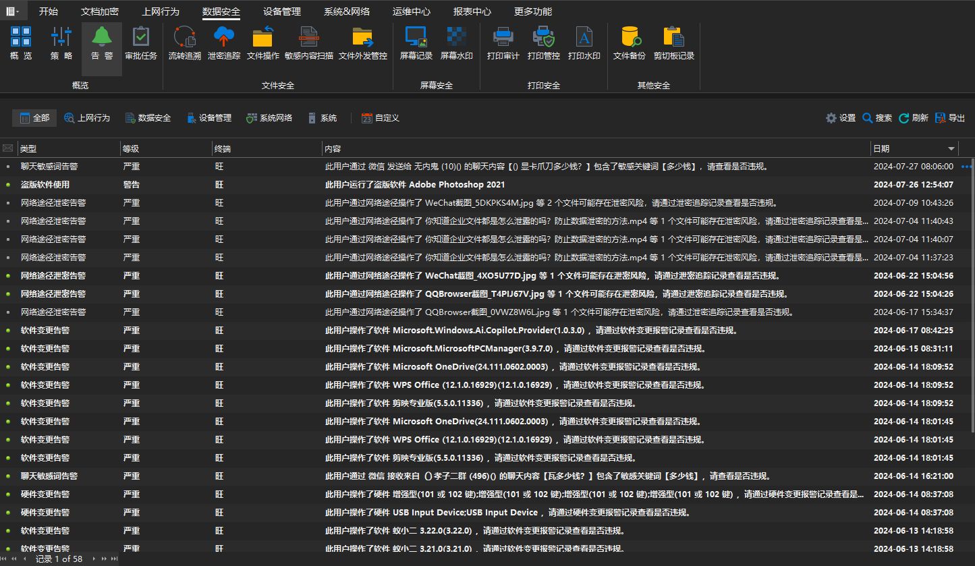Switch to 报表中心 ribbon tab

pos(472,11)
